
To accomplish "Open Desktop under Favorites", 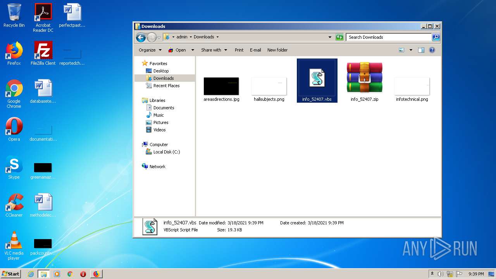I will [161, 71].
